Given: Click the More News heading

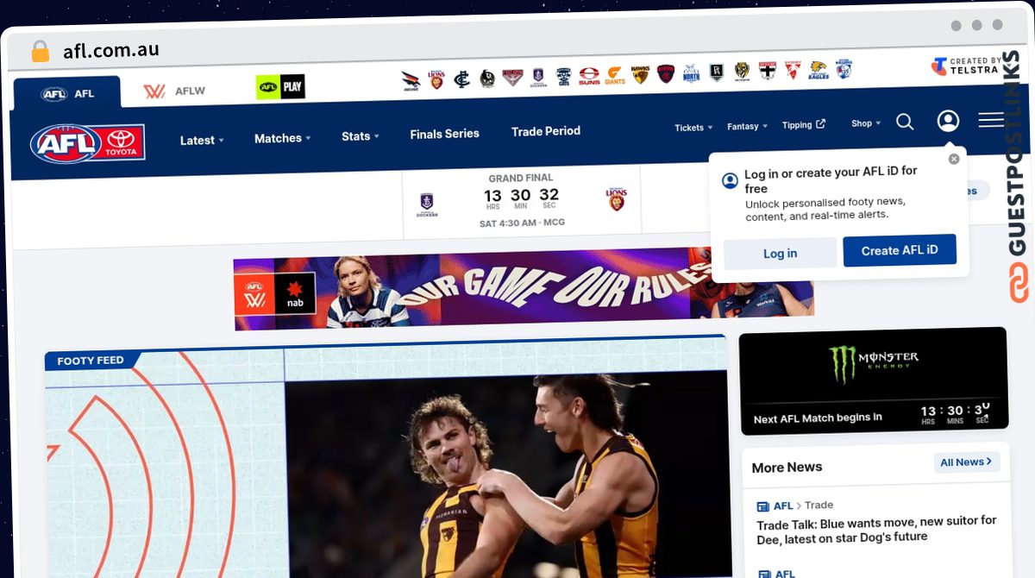Looking at the screenshot, I should click(x=787, y=468).
